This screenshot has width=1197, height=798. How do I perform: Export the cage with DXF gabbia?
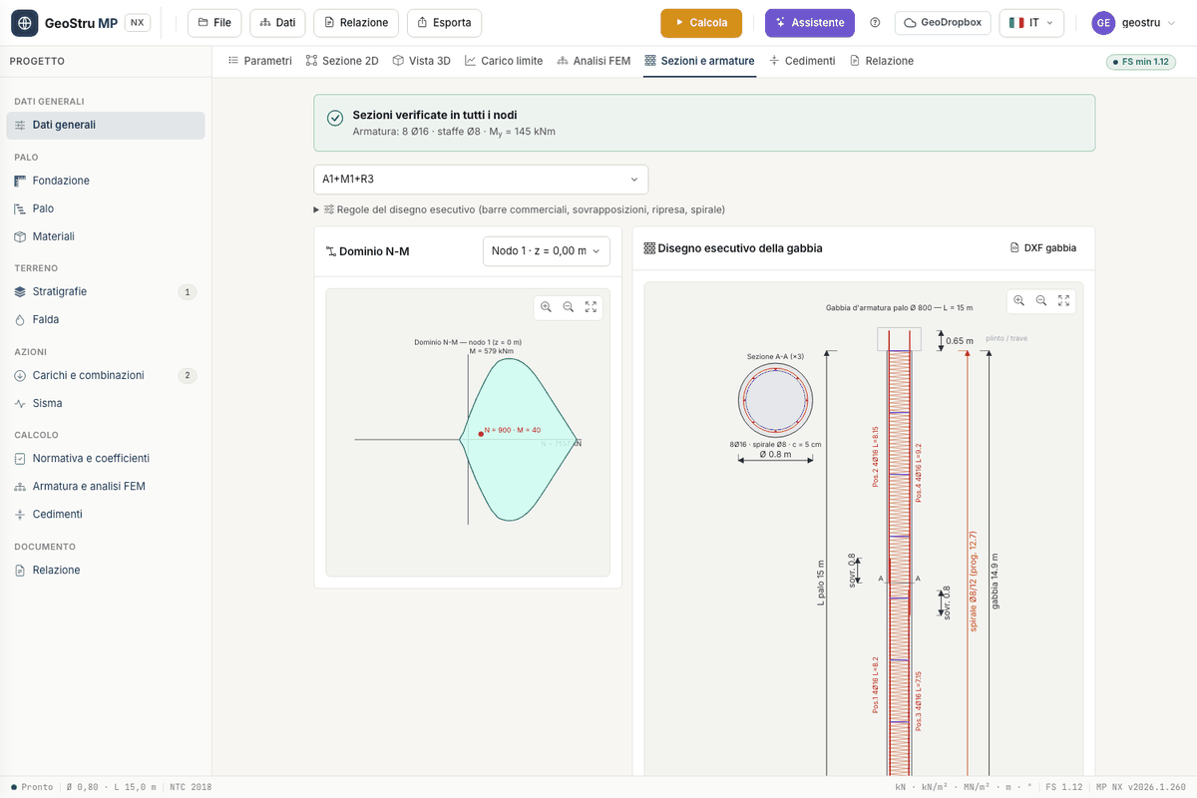pyautogui.click(x=1043, y=248)
